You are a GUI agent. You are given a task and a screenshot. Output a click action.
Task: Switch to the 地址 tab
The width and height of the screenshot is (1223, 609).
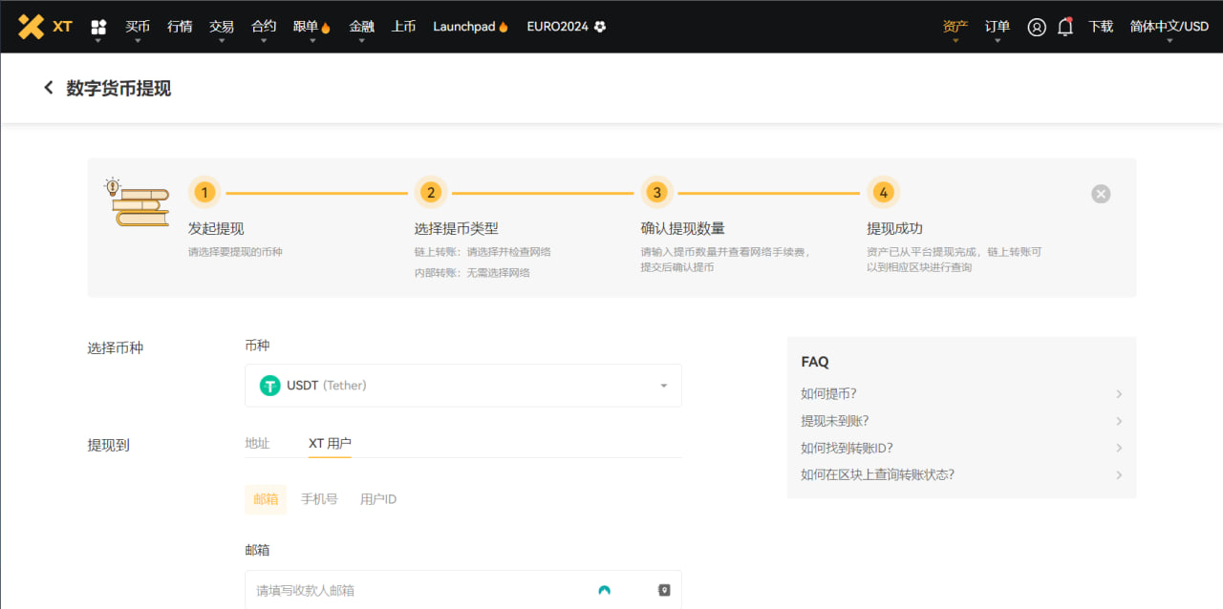click(258, 443)
